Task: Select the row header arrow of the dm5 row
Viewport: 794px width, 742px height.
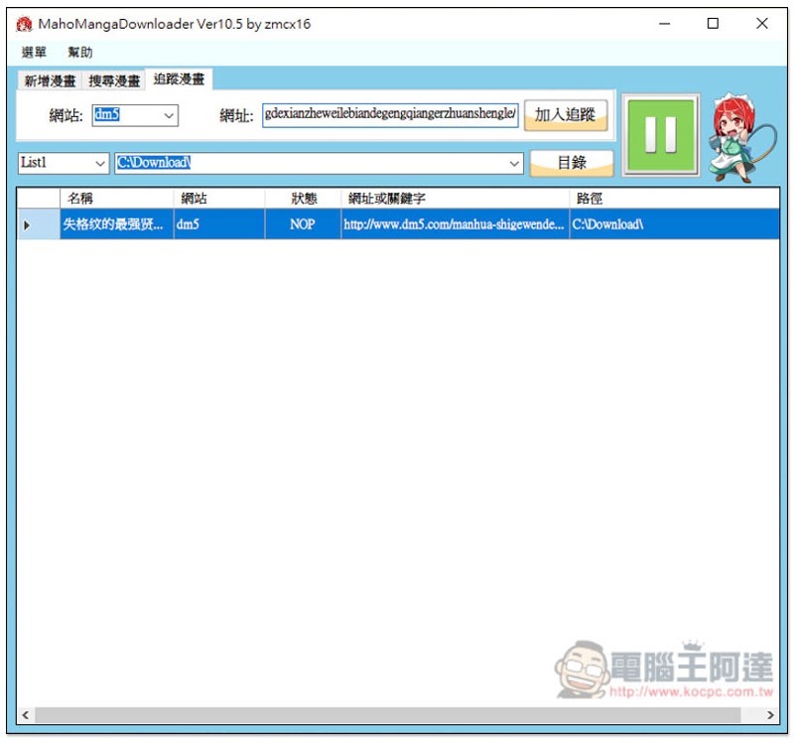Action: click(x=39, y=224)
